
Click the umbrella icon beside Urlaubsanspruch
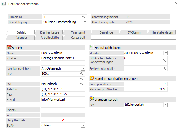(92, 99)
